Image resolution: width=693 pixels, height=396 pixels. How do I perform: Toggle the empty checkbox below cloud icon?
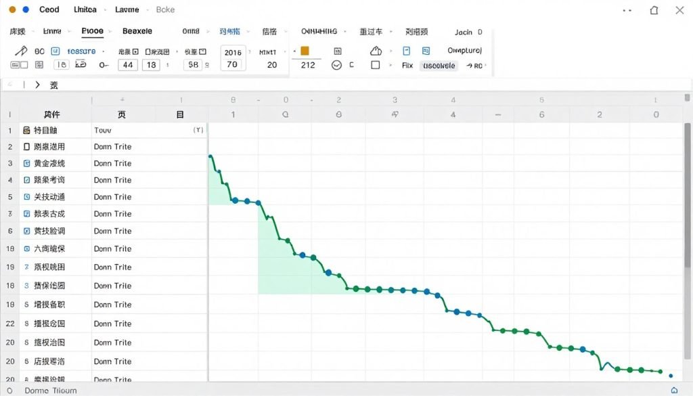[x=375, y=65]
